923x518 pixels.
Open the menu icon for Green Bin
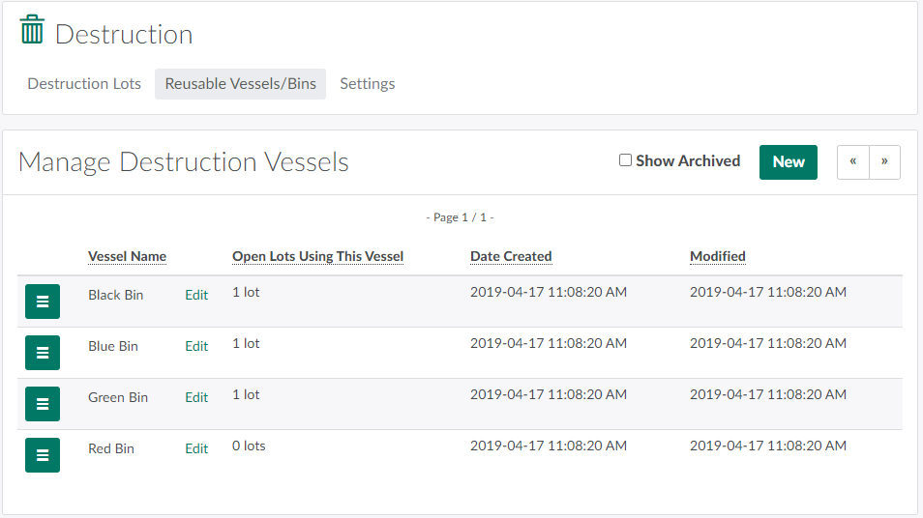(43, 404)
